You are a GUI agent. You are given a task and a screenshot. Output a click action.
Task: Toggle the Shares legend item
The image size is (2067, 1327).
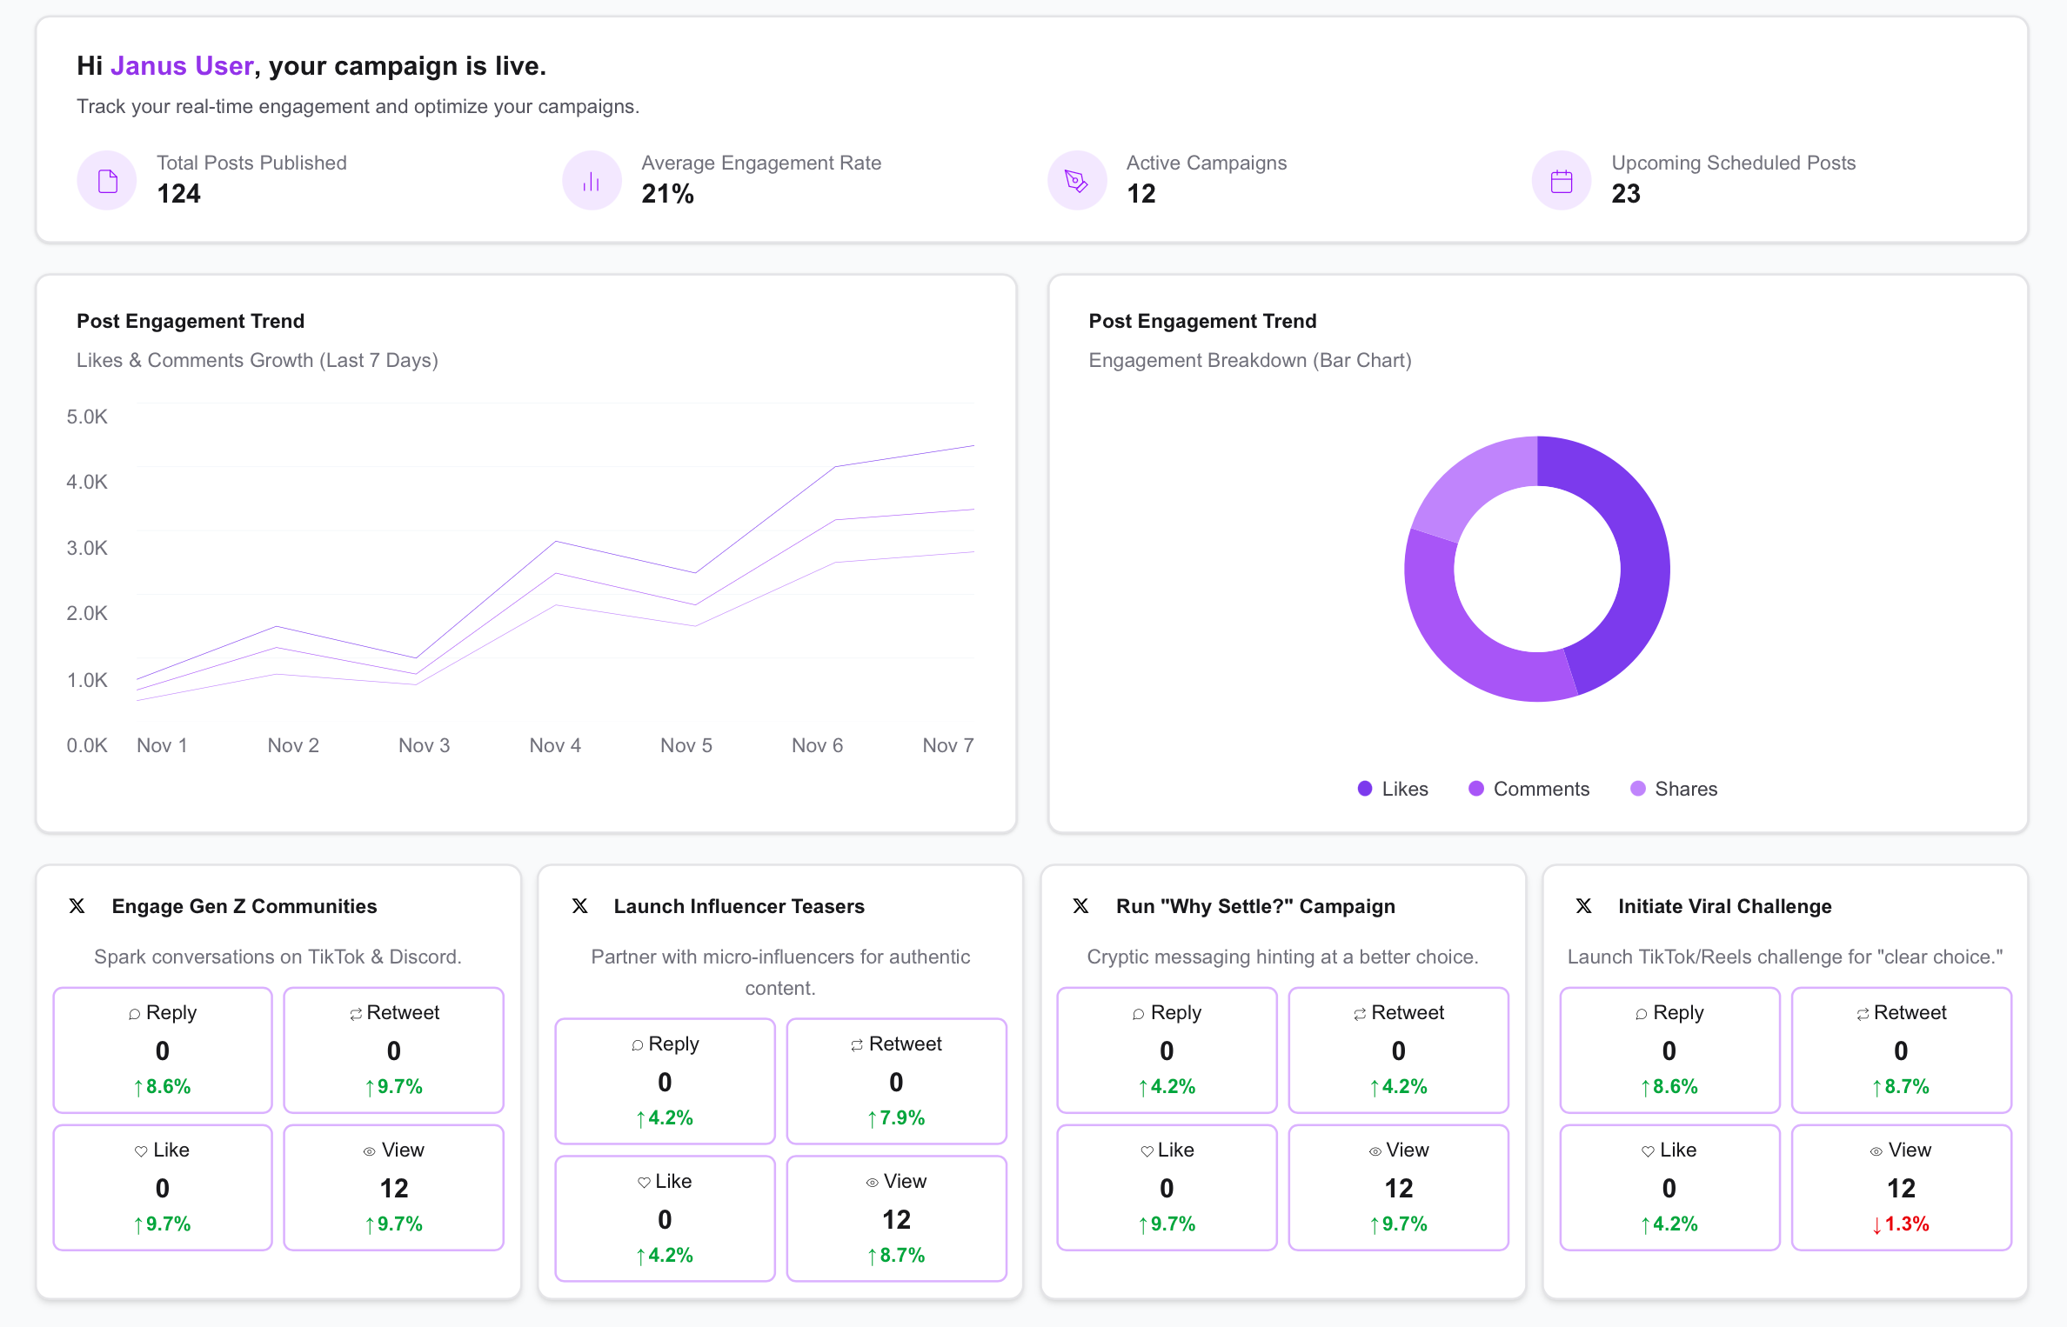pyautogui.click(x=1674, y=789)
